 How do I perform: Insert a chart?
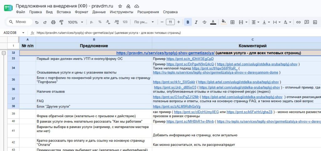pyautogui.click(x=315, y=22)
